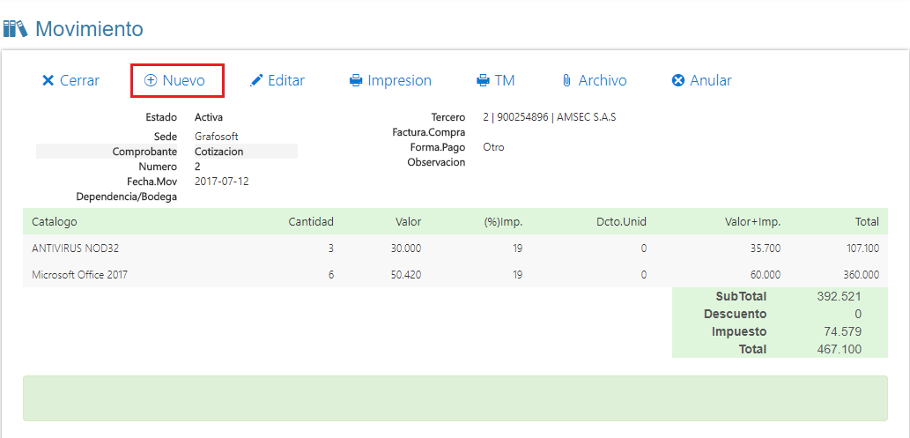Select the Cantidad column header
The height and width of the screenshot is (438, 910).
[311, 221]
